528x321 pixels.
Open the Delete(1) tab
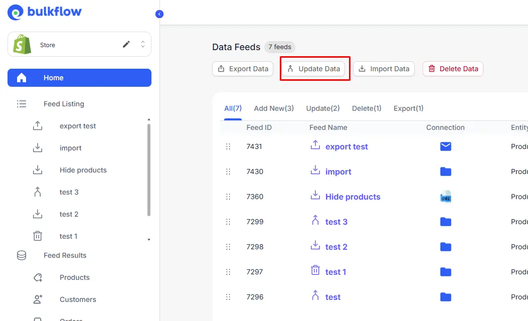[366, 108]
